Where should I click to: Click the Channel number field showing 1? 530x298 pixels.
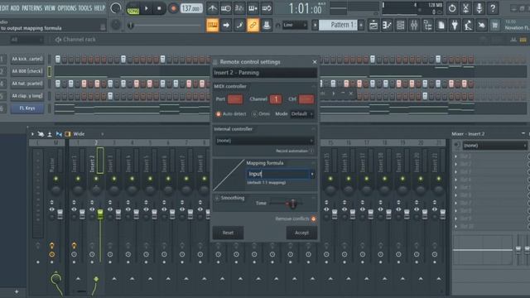click(x=276, y=99)
